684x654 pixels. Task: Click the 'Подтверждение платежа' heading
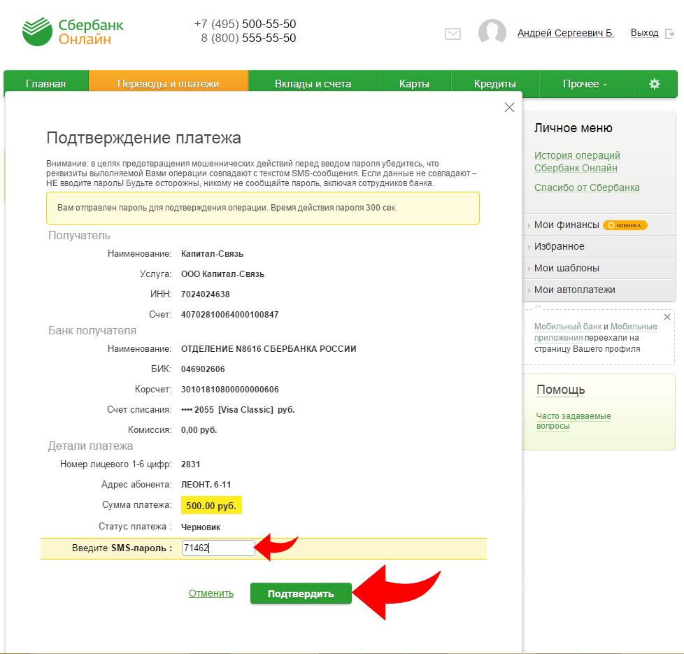[143, 138]
